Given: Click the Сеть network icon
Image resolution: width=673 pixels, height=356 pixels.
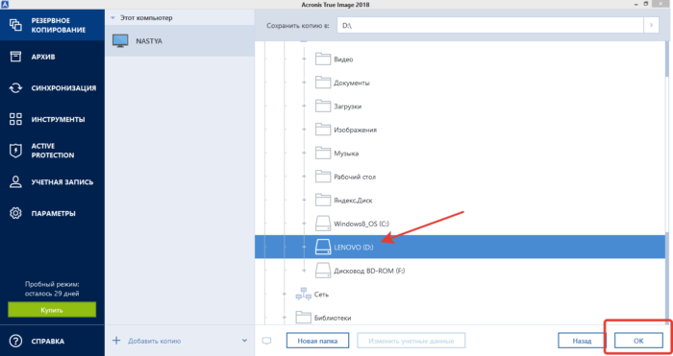Looking at the screenshot, I should click(304, 294).
